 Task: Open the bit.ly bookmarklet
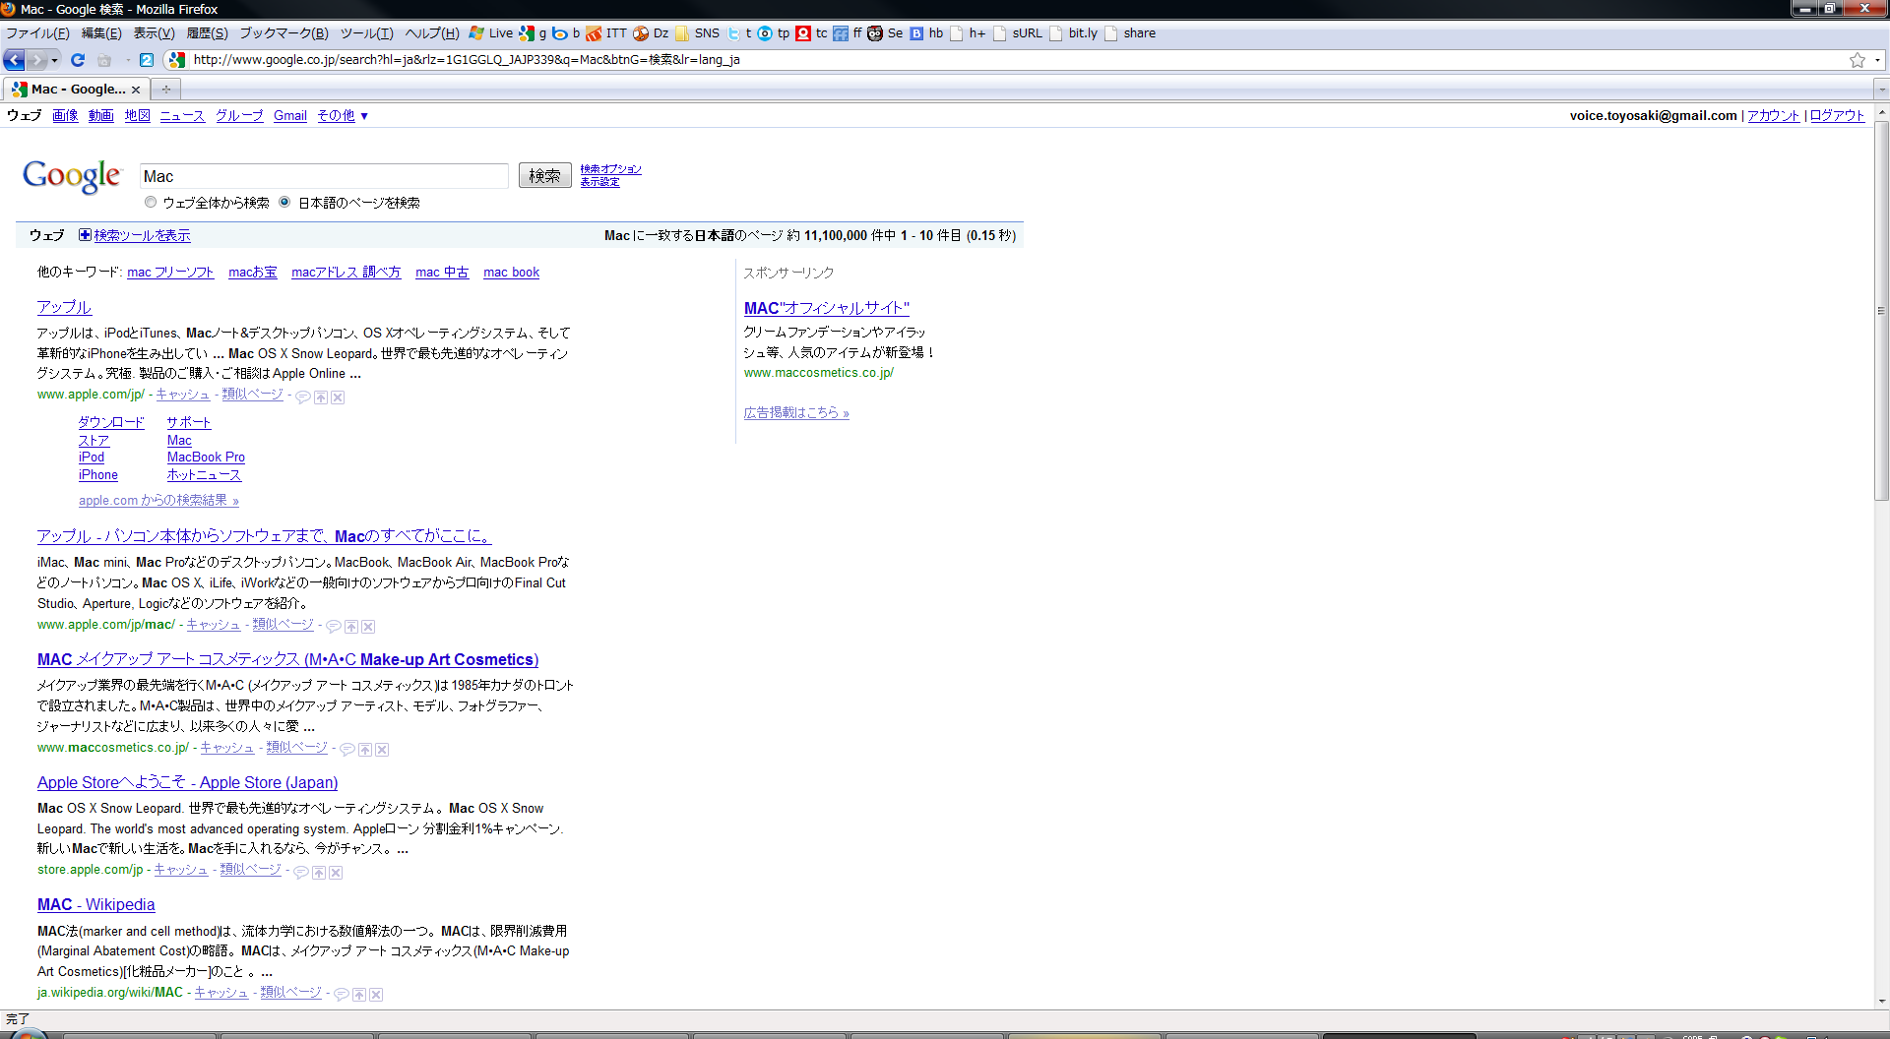tap(1073, 33)
